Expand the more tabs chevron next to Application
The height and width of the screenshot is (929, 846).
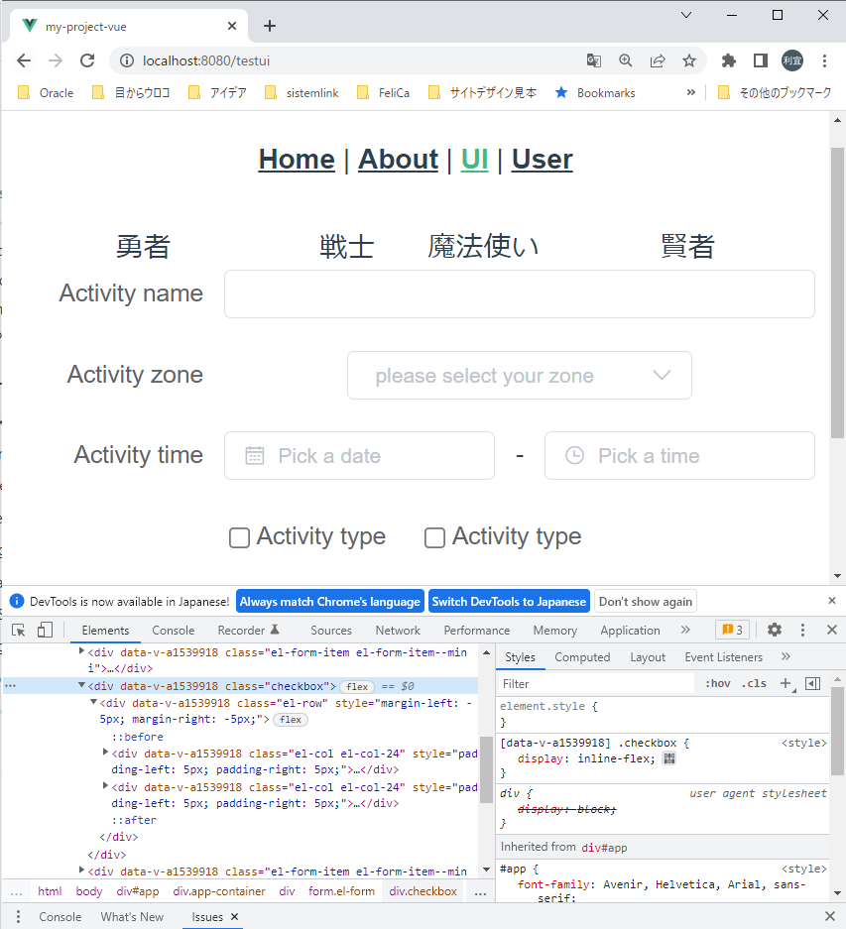click(684, 630)
